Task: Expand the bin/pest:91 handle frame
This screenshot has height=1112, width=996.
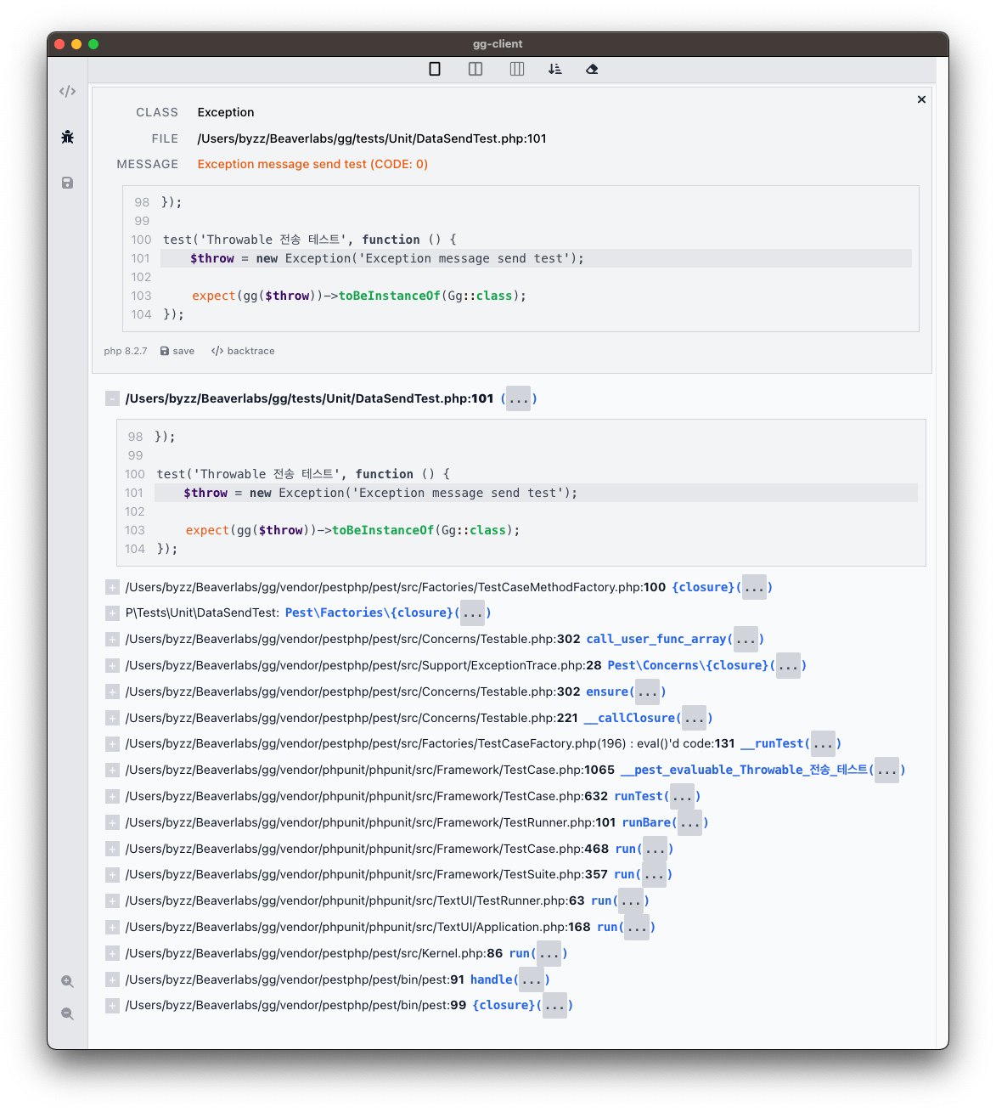Action: point(112,979)
